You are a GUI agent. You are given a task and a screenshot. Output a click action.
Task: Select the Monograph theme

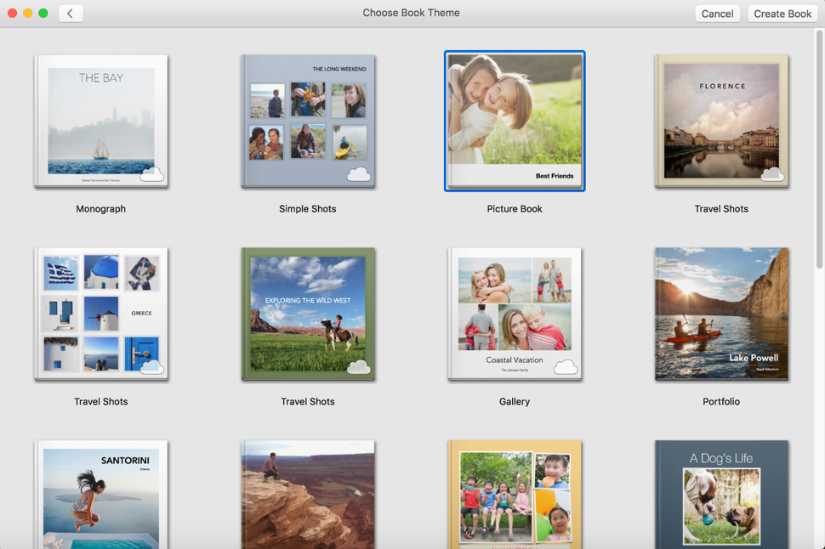[100, 120]
